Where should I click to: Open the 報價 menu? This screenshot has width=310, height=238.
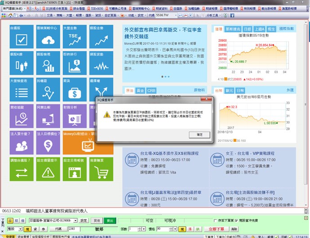[80, 15]
